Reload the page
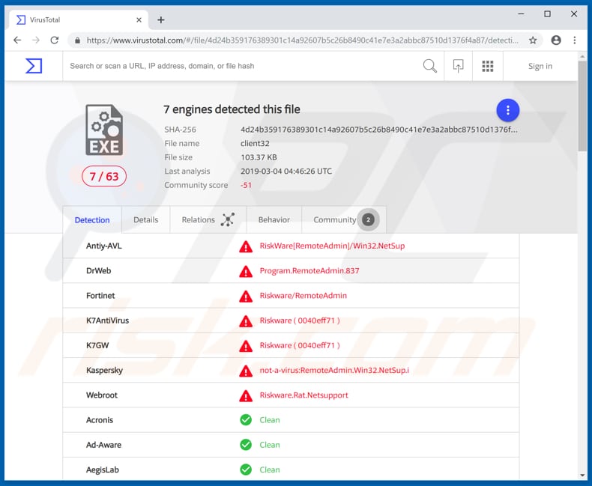 point(55,40)
